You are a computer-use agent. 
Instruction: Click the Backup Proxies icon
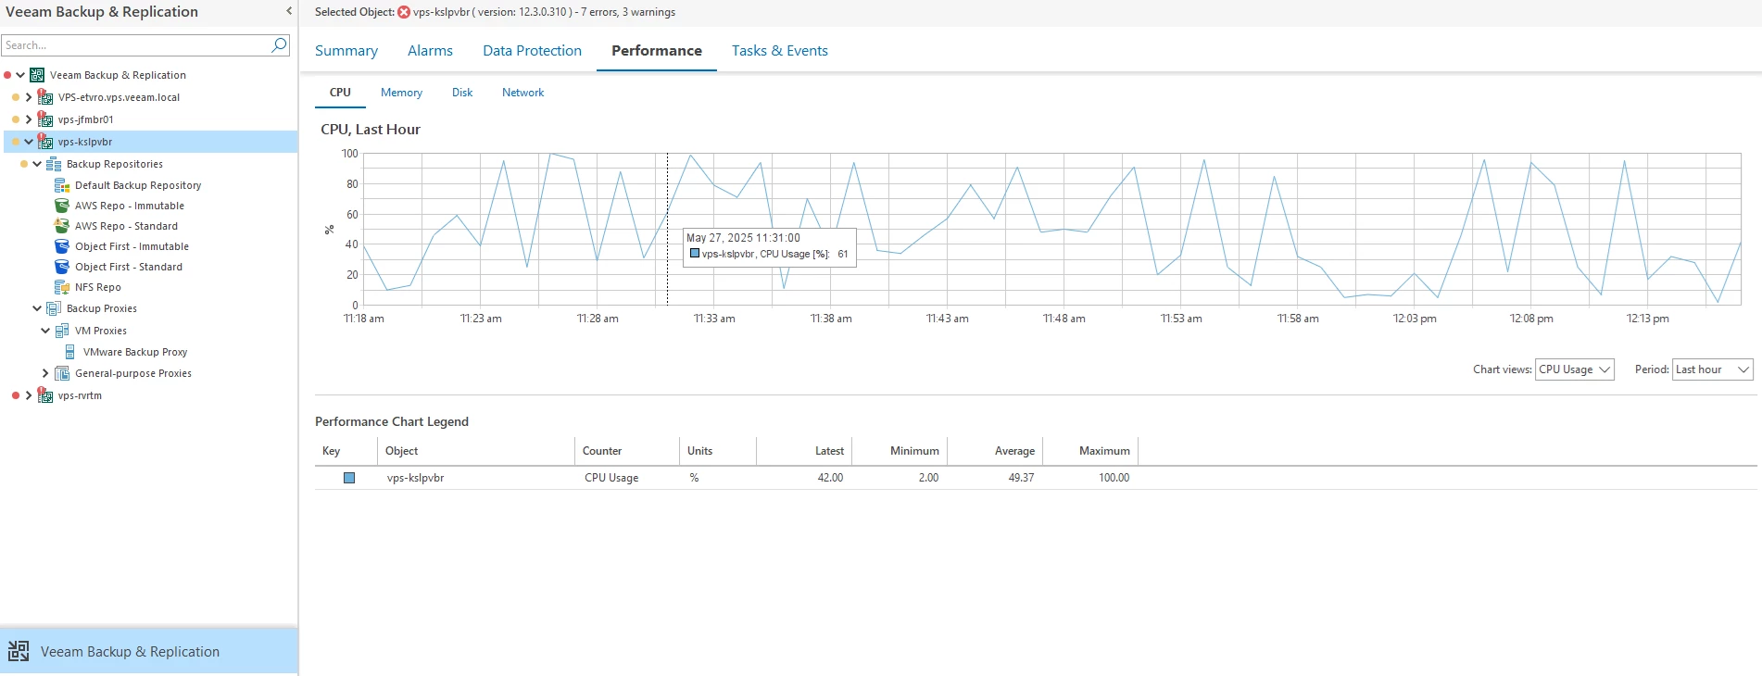pyautogui.click(x=54, y=308)
